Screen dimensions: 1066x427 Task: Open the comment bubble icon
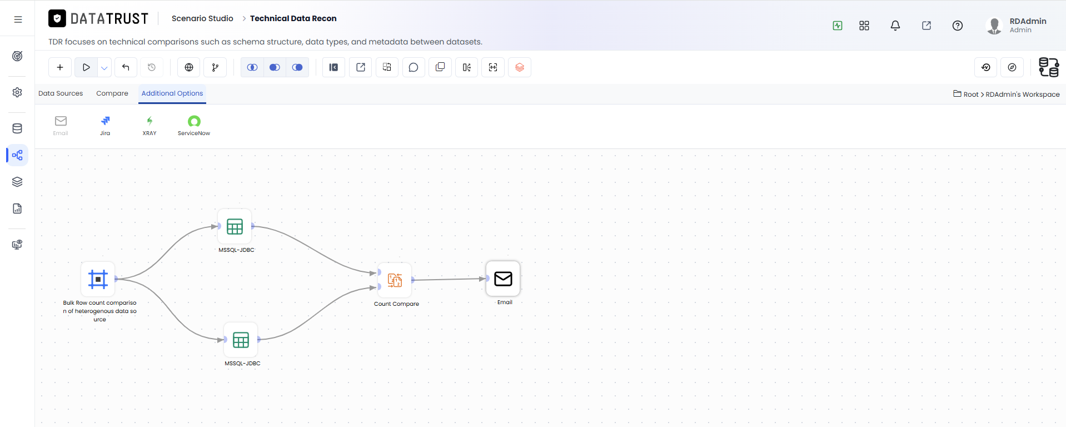pos(414,67)
